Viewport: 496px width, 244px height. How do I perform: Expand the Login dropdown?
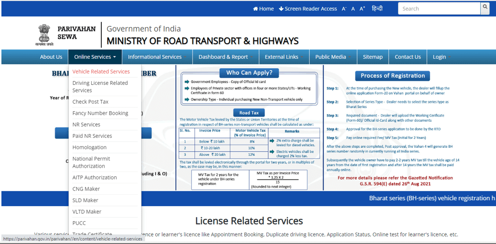coord(442,57)
